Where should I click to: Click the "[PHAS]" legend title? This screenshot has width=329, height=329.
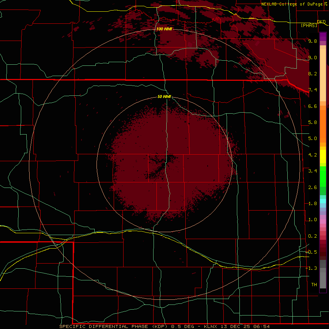(x=309, y=26)
